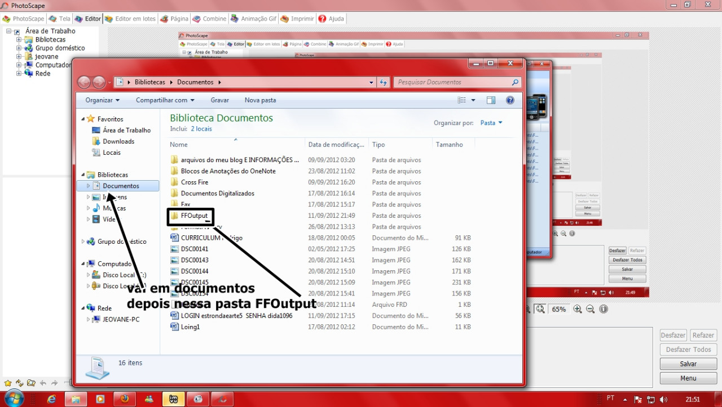Click the refresh folder arrows icon
The width and height of the screenshot is (722, 407).
[x=19, y=383]
